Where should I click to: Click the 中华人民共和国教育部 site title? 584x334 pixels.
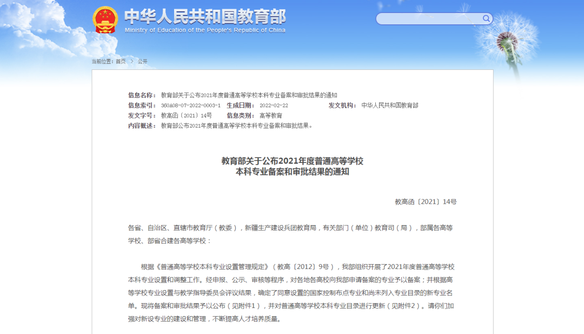(205, 16)
